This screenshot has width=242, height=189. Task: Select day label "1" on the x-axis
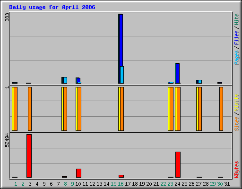coord(16,184)
